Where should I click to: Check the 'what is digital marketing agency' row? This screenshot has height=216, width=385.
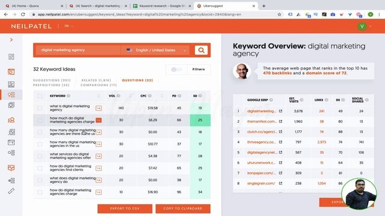[x=40, y=108]
